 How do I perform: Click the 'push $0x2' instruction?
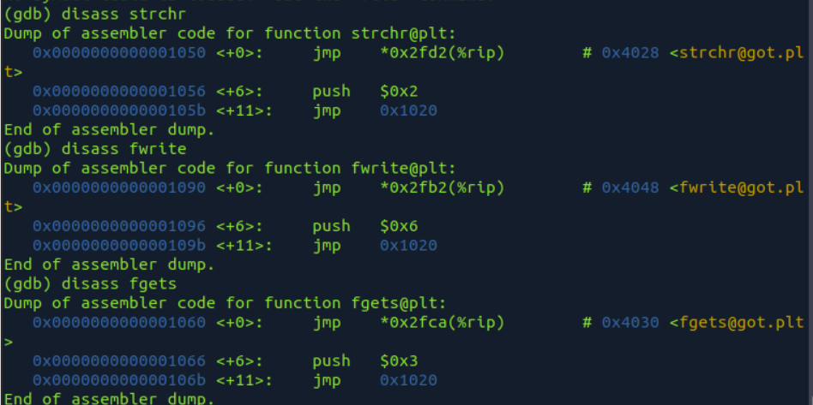(x=365, y=92)
